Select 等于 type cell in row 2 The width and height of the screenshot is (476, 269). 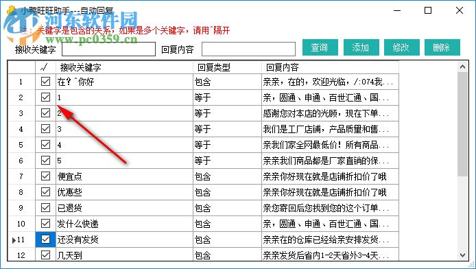(x=227, y=97)
